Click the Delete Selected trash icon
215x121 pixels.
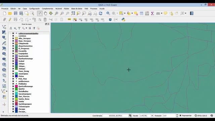(x=45, y=19)
